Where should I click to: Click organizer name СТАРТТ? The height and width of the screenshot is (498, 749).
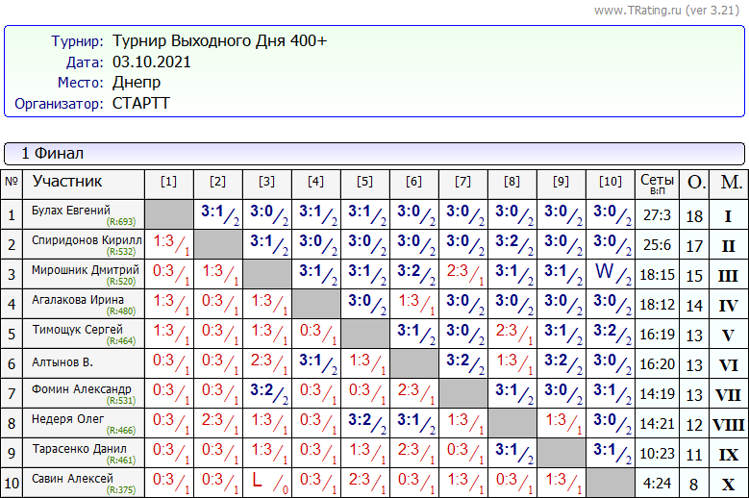coord(140,103)
